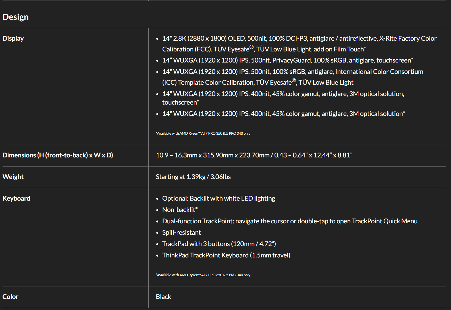Image resolution: width=451 pixels, height=310 pixels.
Task: Click the Dimensions row label
Action: [x=58, y=155]
